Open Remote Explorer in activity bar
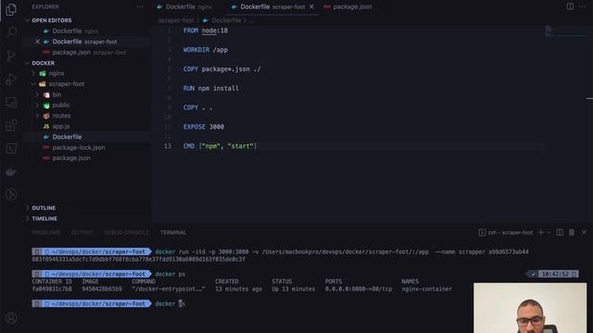The image size is (593, 333). tap(11, 103)
